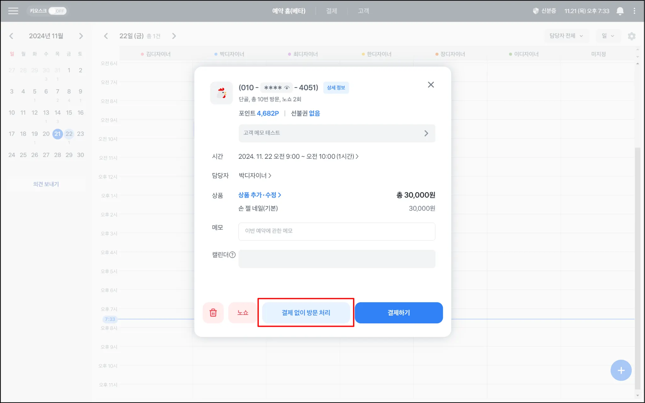Reveal masked phone number with eye icon
Screen dimensions: 645x403
tap(287, 88)
